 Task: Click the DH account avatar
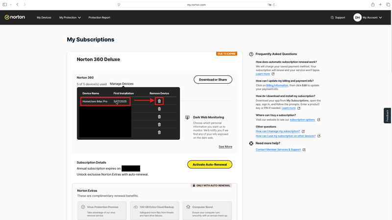tap(357, 18)
